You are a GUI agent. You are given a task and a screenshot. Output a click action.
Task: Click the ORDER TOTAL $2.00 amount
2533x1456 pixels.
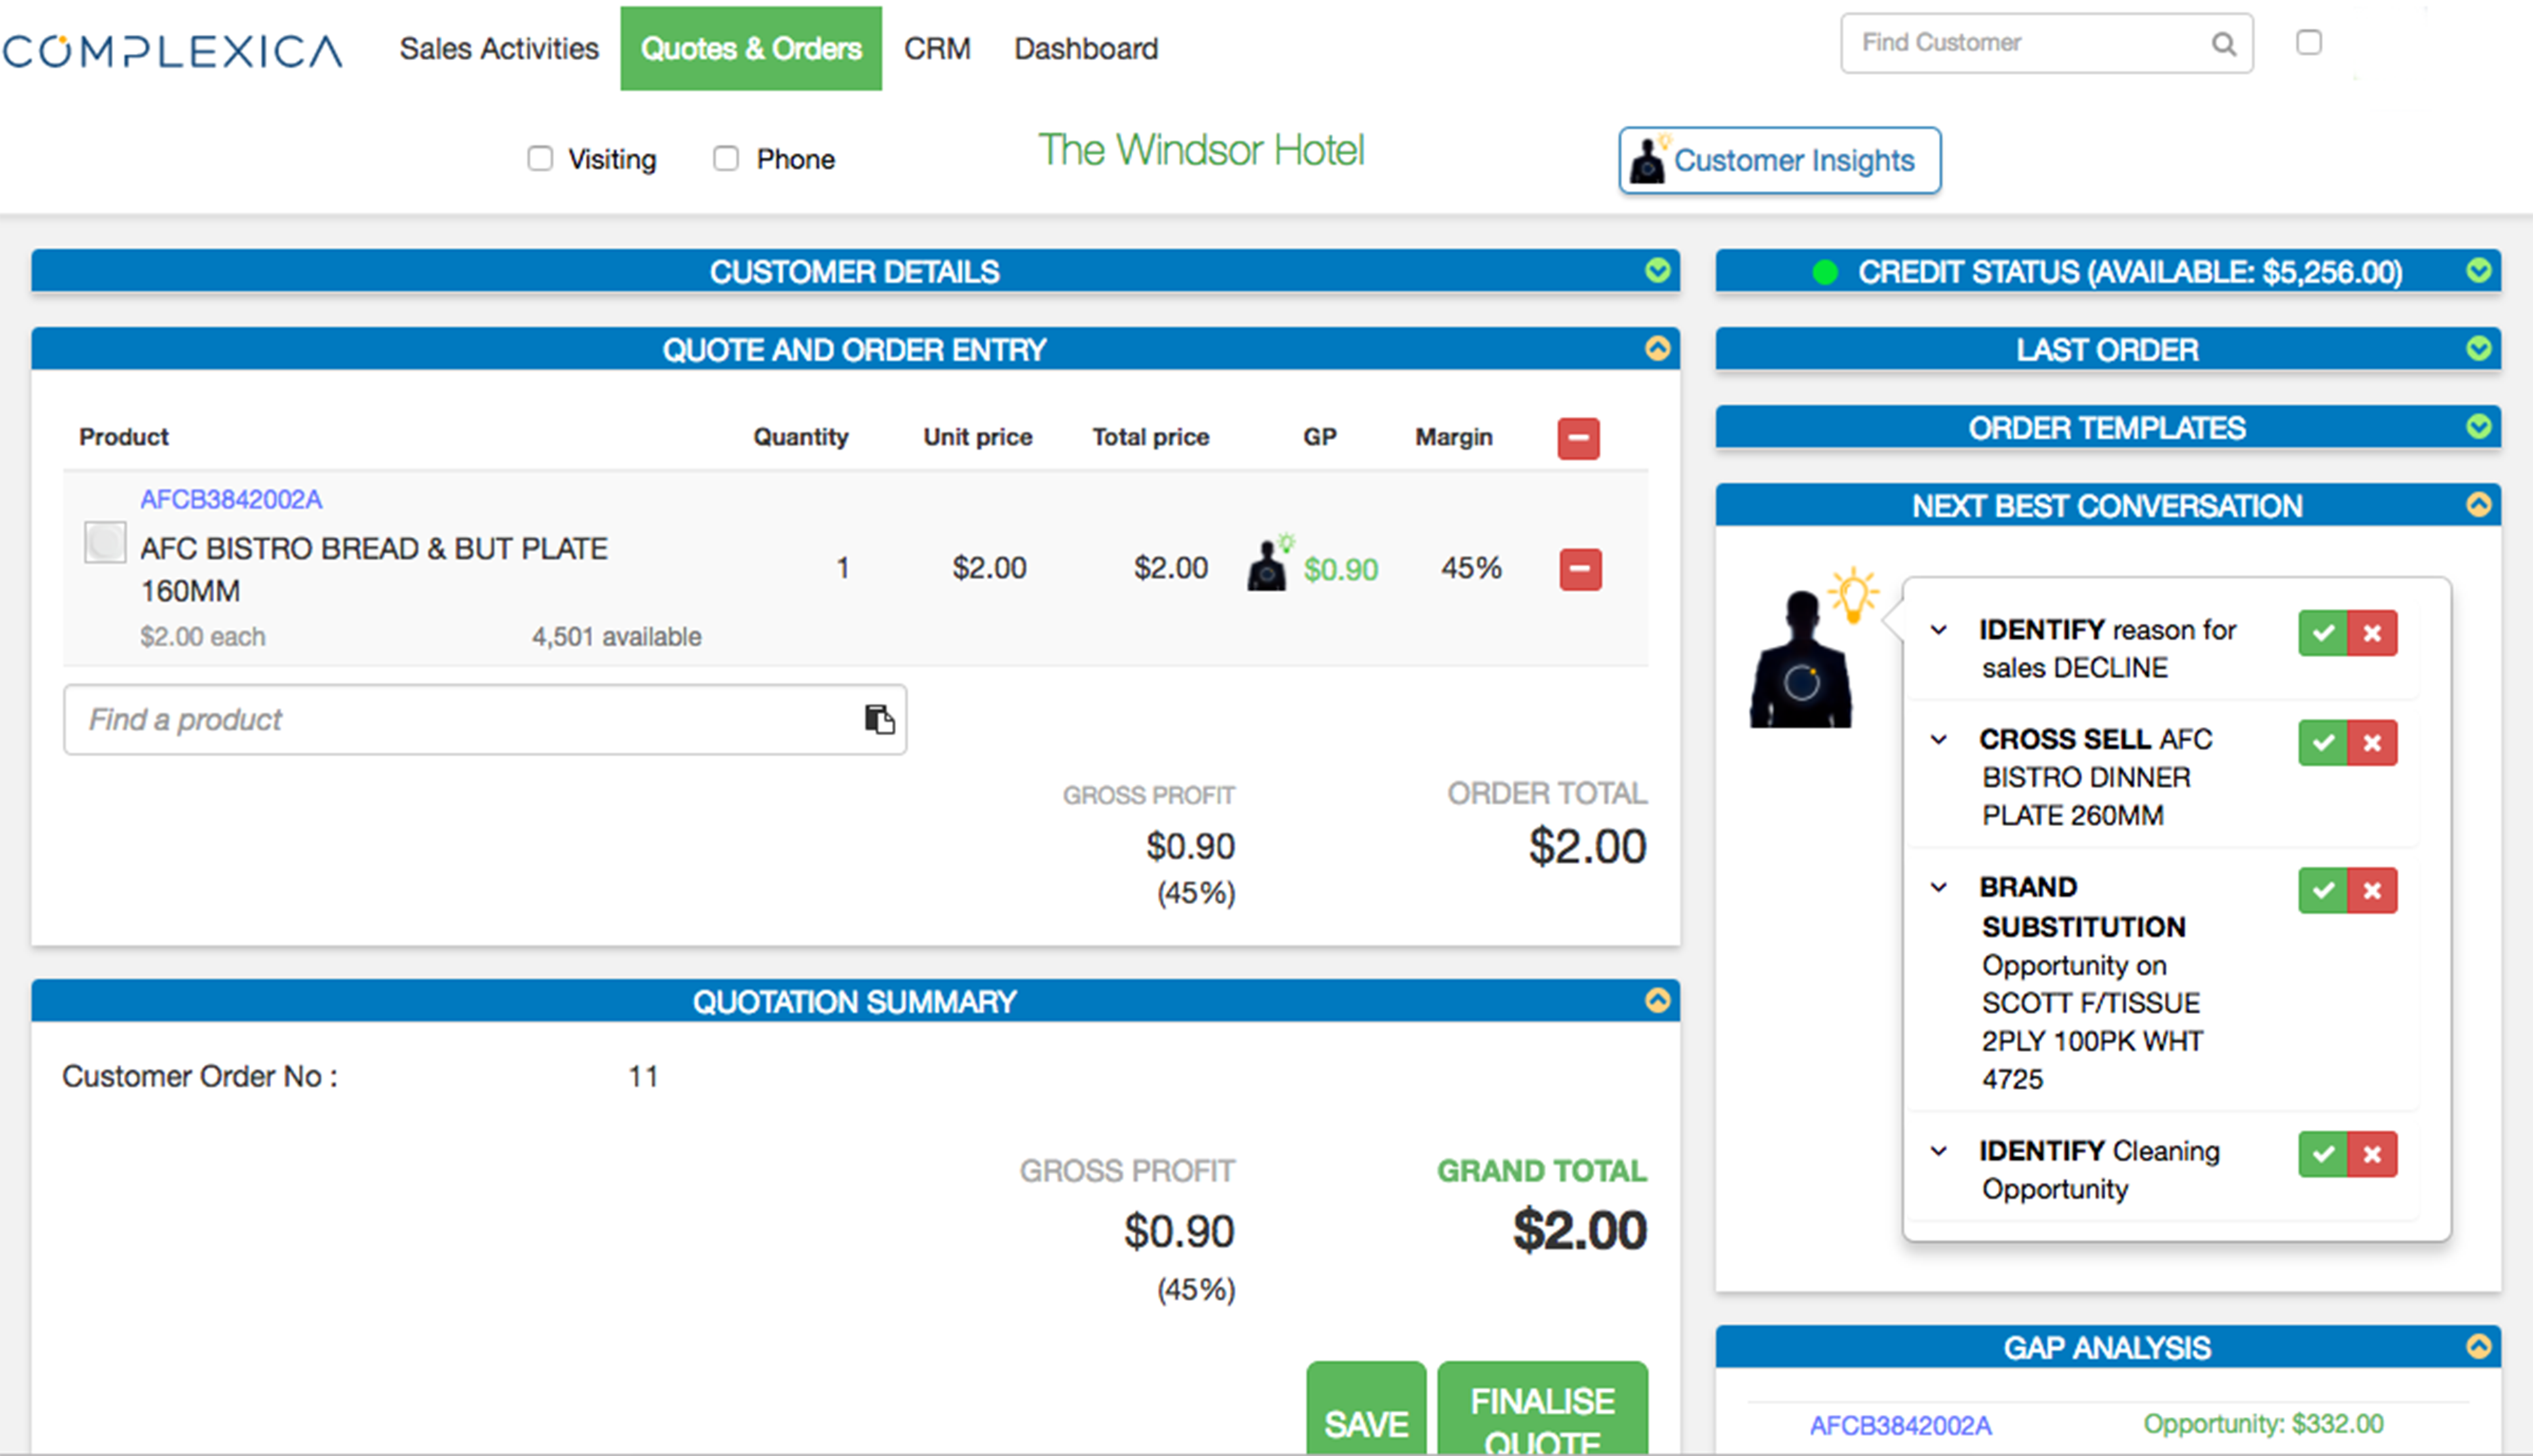[1587, 847]
